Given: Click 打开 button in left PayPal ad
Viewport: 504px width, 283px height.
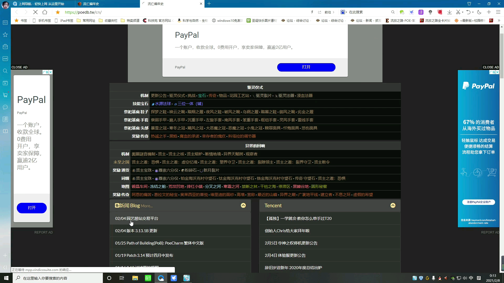Looking at the screenshot, I should point(32,208).
